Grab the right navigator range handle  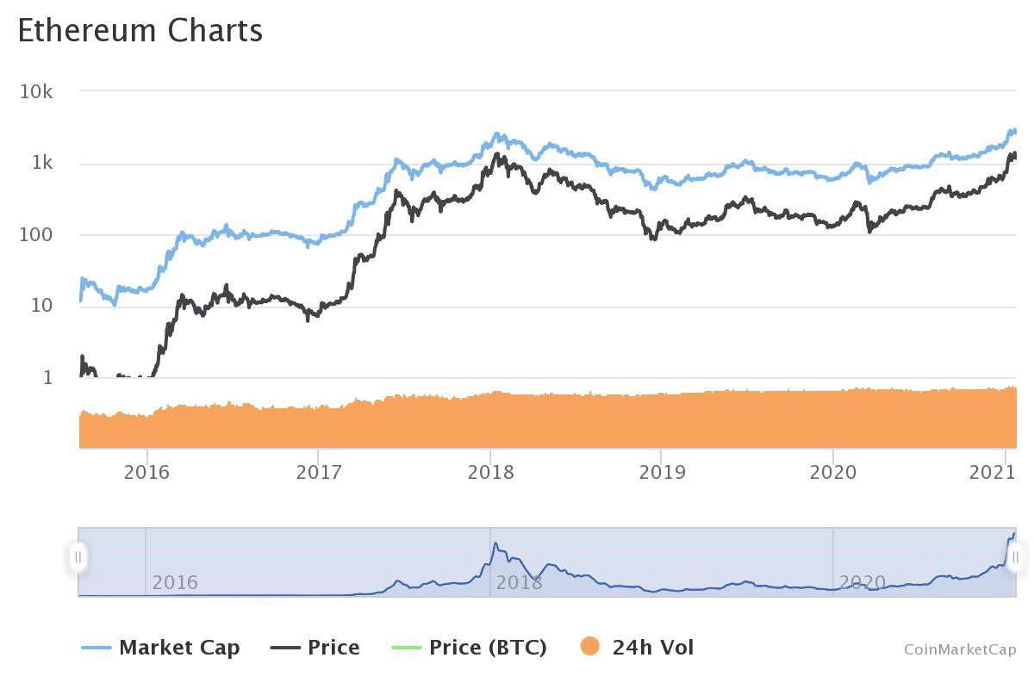tap(1015, 557)
